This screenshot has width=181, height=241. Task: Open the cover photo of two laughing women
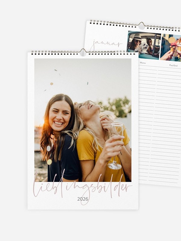point(83,120)
